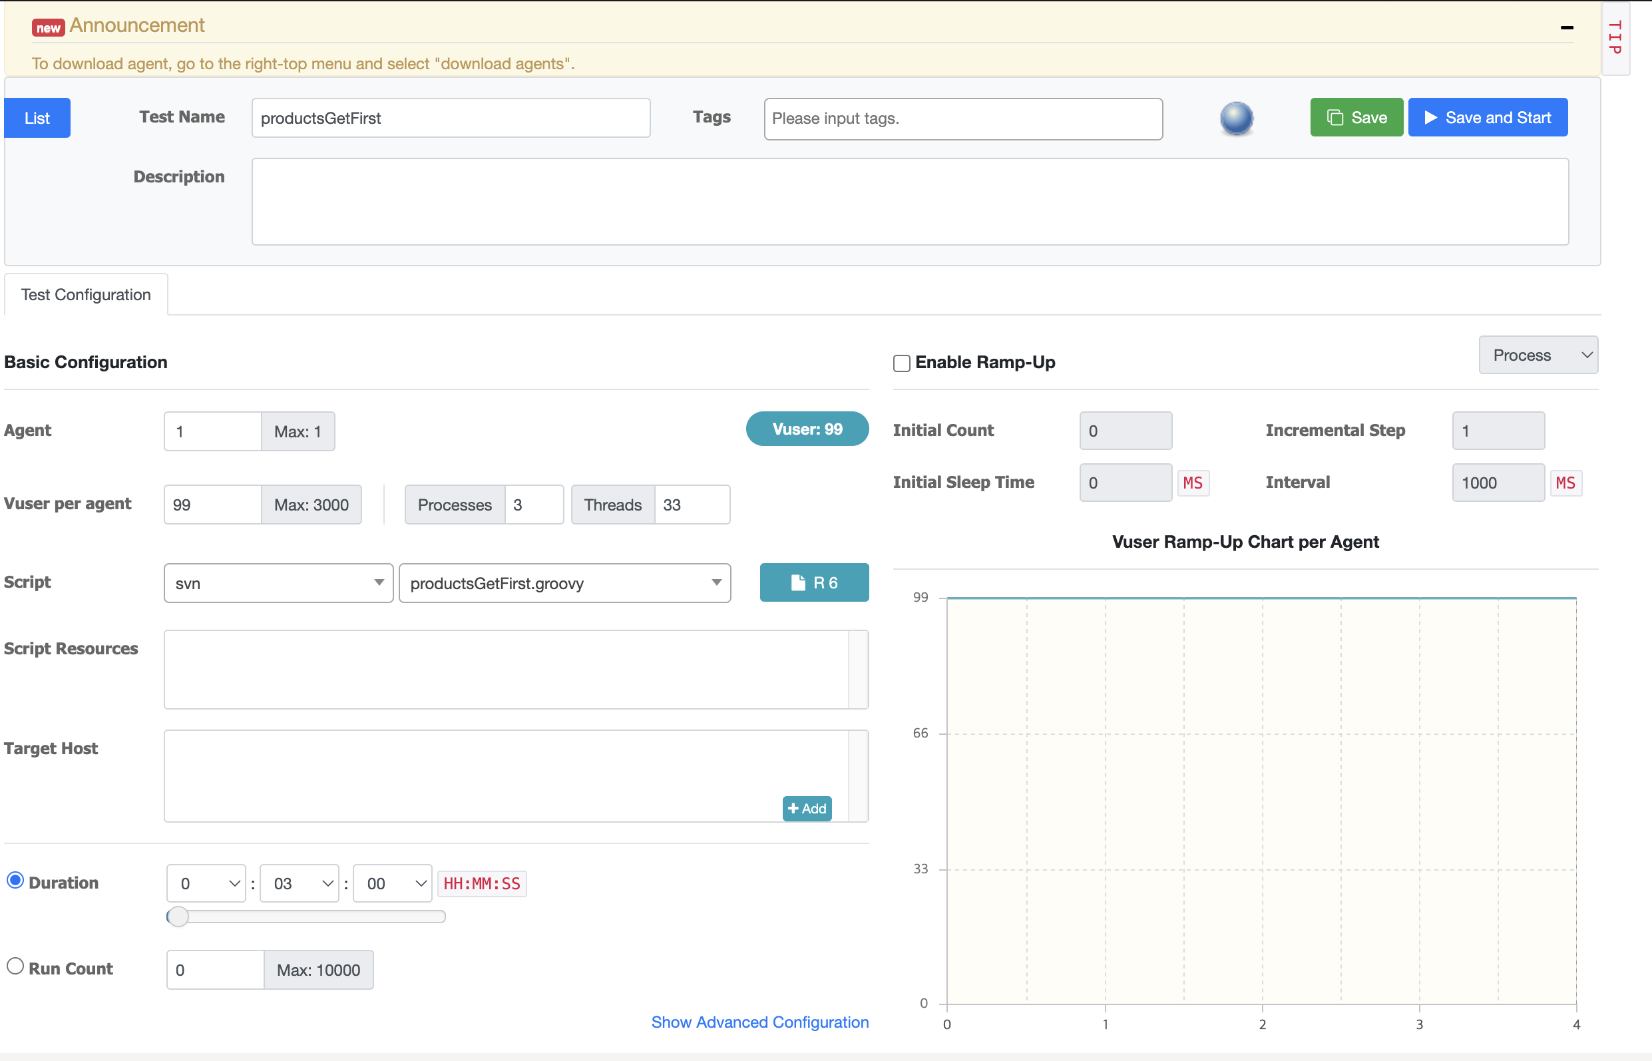Click the HH:MM:SS format label
The height and width of the screenshot is (1061, 1652).
click(x=481, y=884)
